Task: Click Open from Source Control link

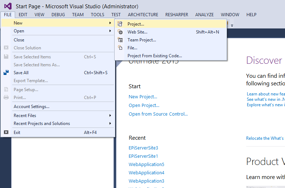Action: tap(158, 114)
